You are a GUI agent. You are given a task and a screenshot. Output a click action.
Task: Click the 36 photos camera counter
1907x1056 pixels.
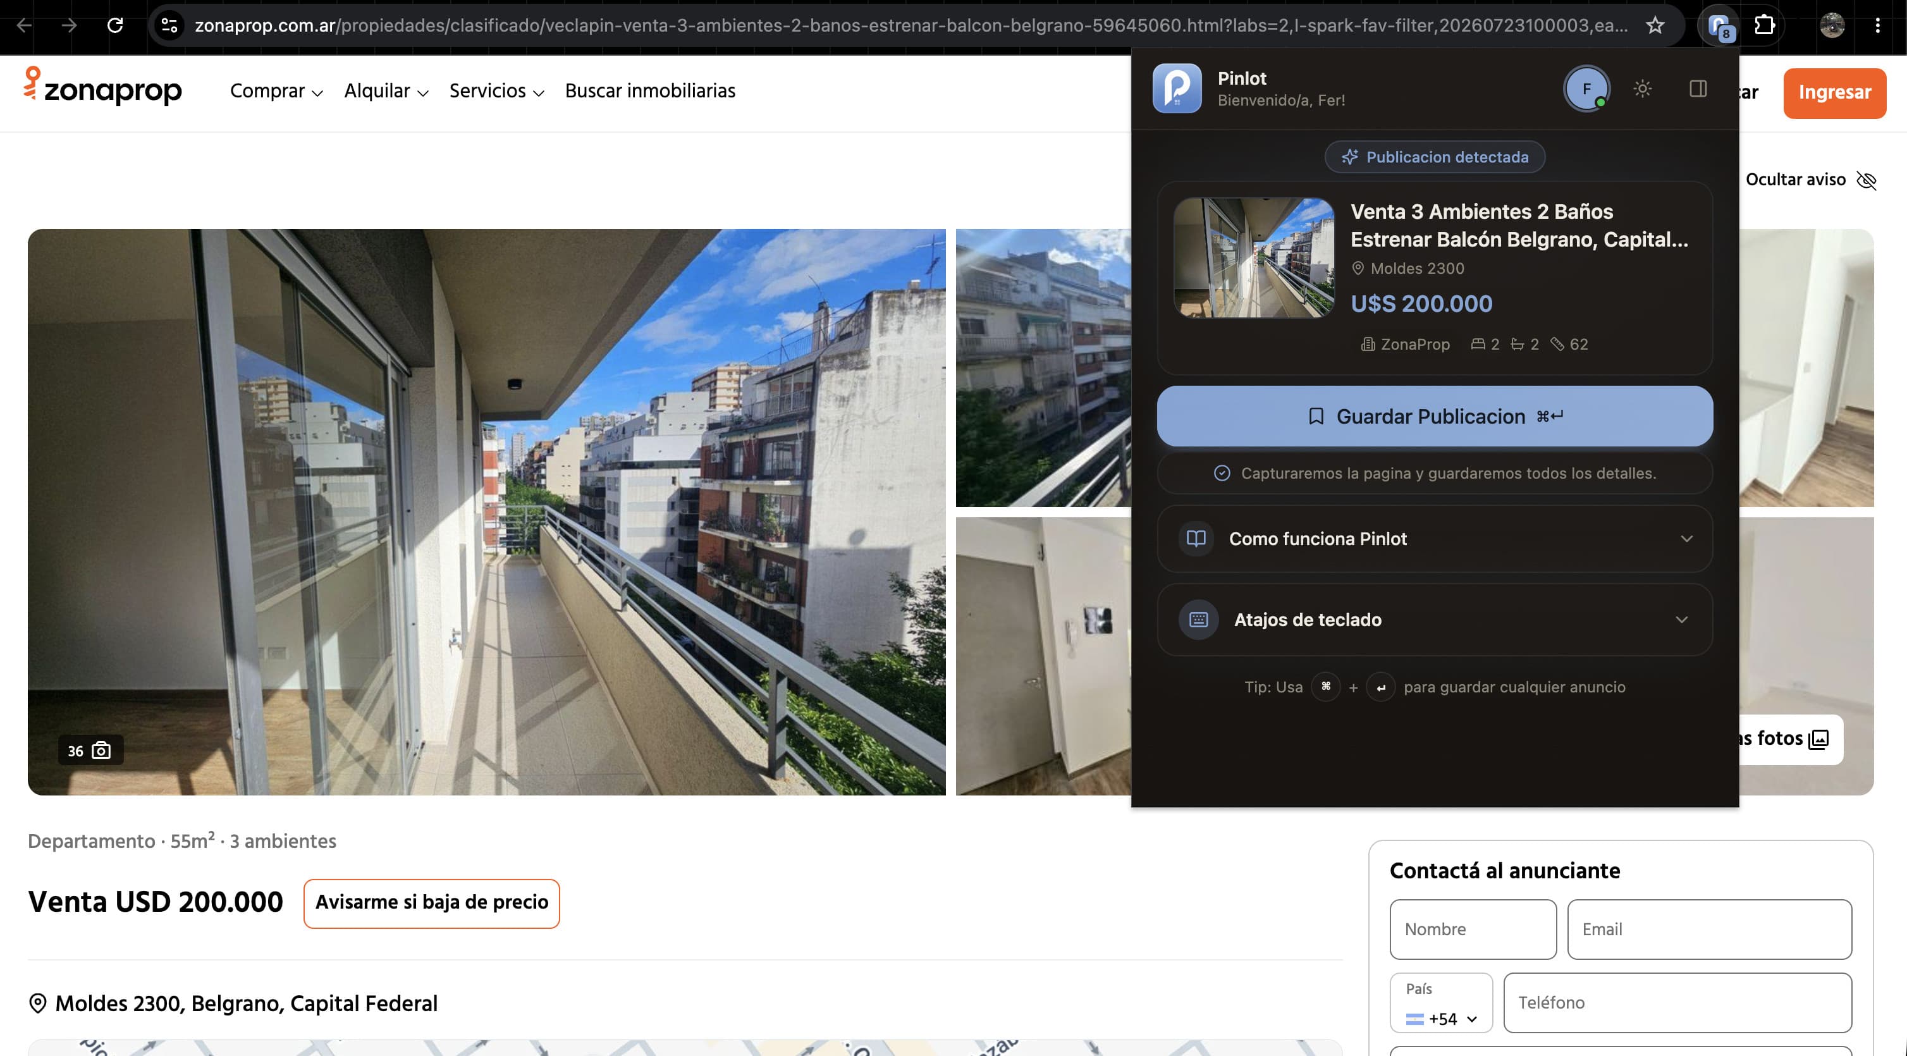pyautogui.click(x=90, y=750)
